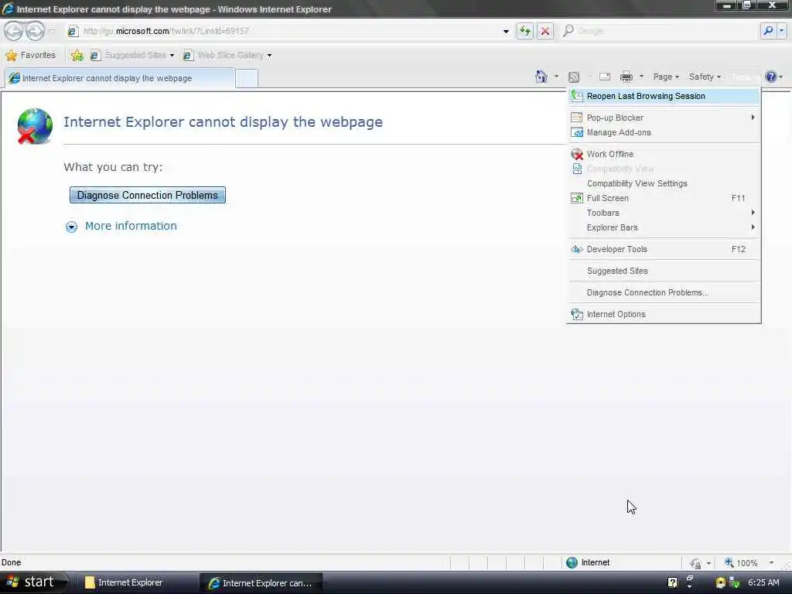Image resolution: width=792 pixels, height=594 pixels.
Task: Expand the zoom level dropdown arrow
Action: [771, 563]
